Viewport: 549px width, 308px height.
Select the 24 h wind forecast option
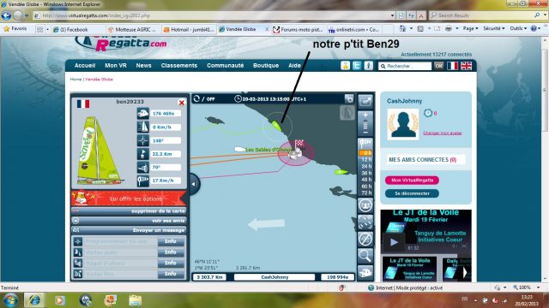(366, 166)
